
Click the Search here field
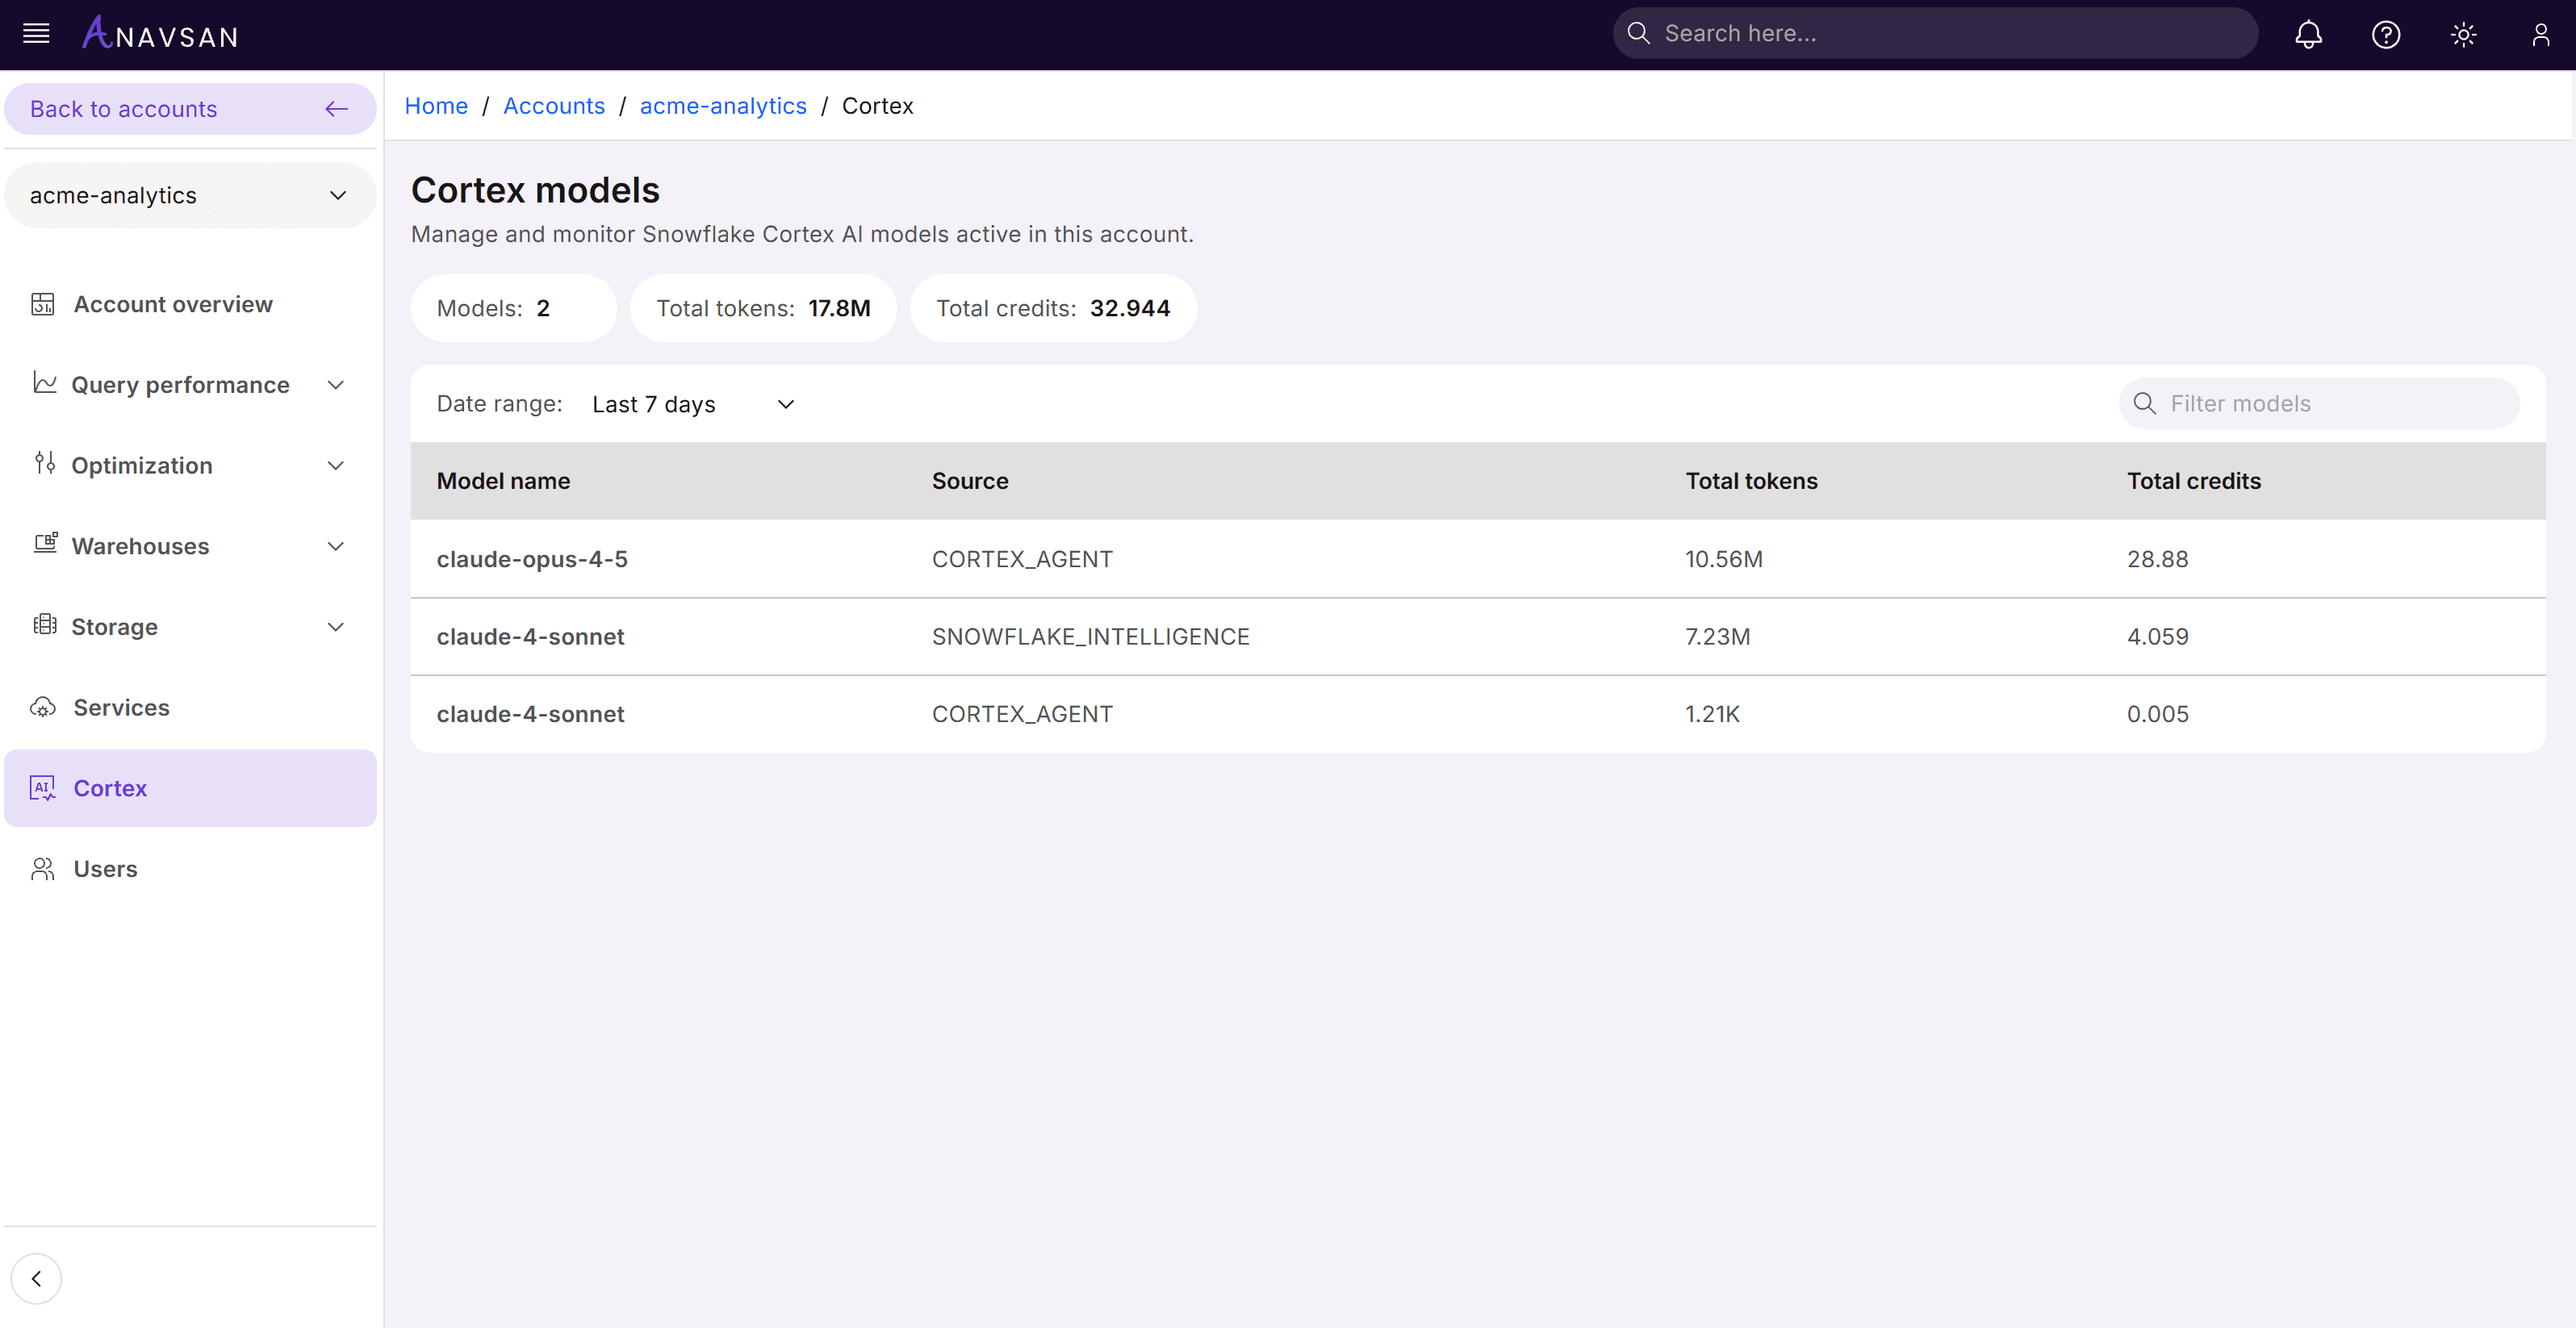pyautogui.click(x=1950, y=34)
